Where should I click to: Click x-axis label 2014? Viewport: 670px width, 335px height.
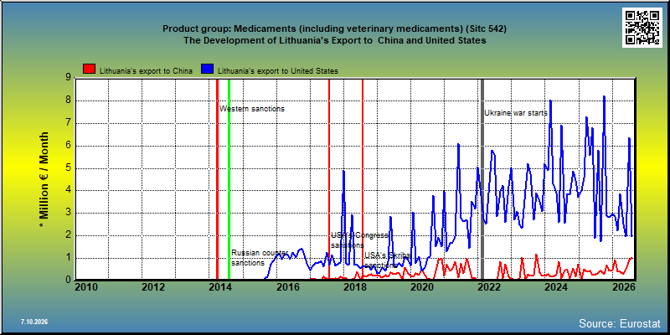[x=220, y=286]
